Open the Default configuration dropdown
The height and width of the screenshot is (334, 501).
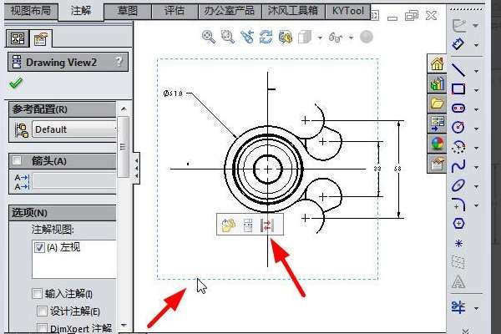tap(74, 129)
